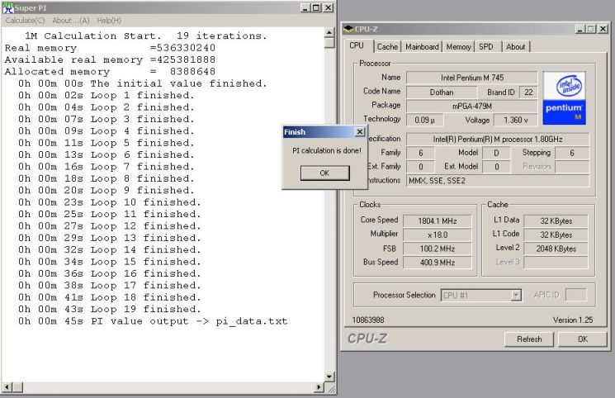Click the 'Loop 19 finished.' line in Super PI

pyautogui.click(x=110, y=310)
